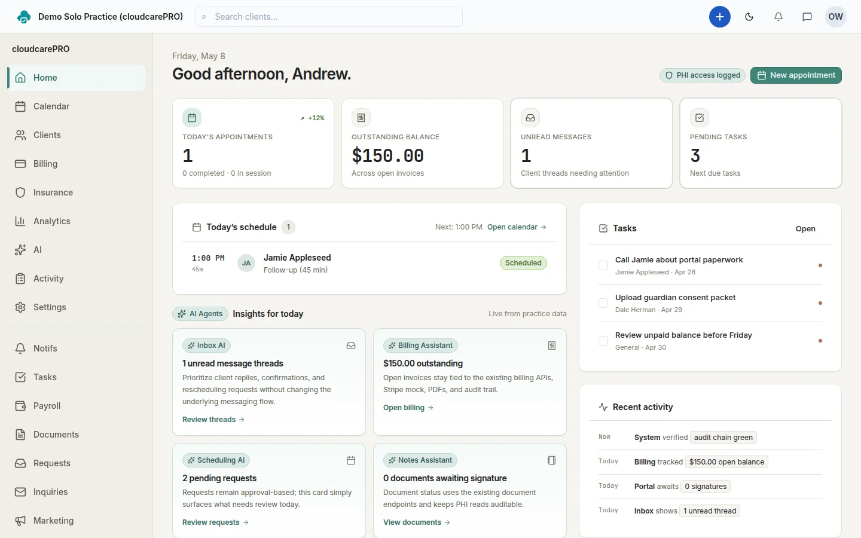Click the inbox icon on the Inbox AI card
Screen dimensions: 861x538
pos(351,346)
